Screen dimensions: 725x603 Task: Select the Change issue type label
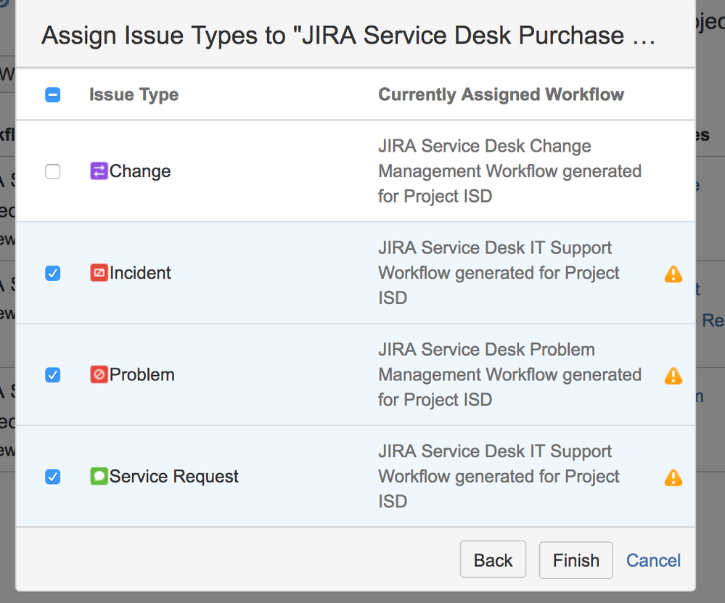(140, 171)
